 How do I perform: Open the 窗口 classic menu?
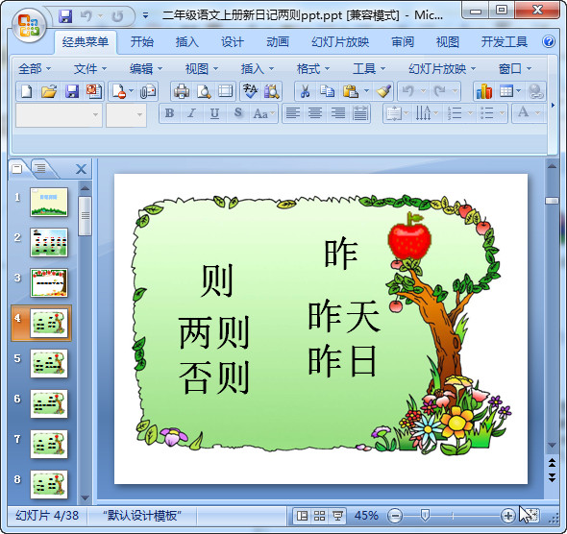(515, 68)
